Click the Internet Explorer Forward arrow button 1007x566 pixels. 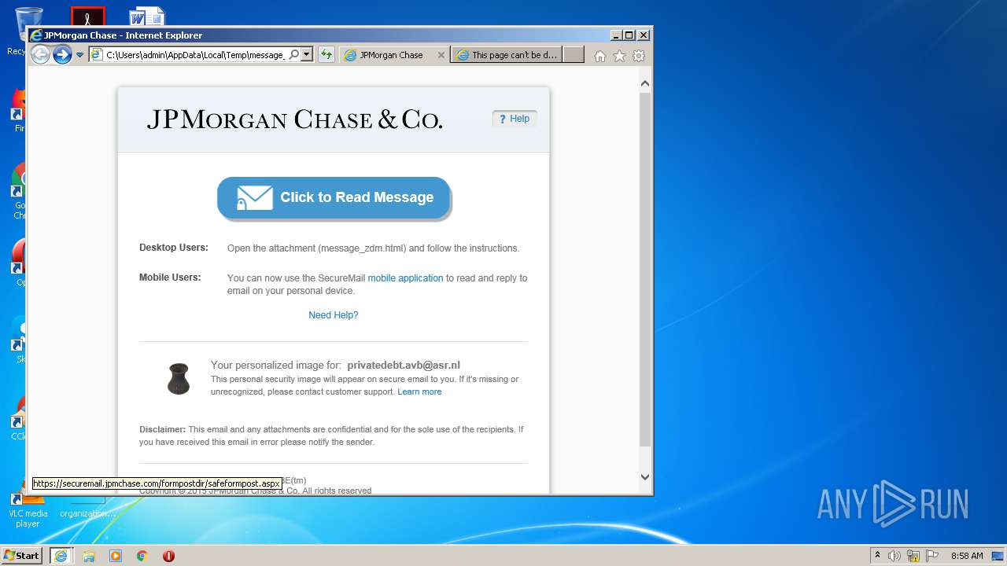[x=62, y=54]
